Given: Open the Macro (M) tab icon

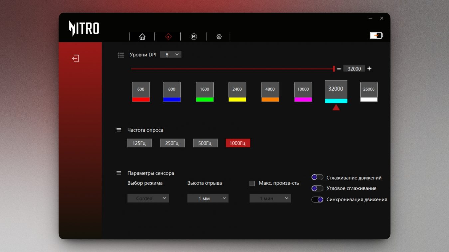Looking at the screenshot, I should [194, 37].
